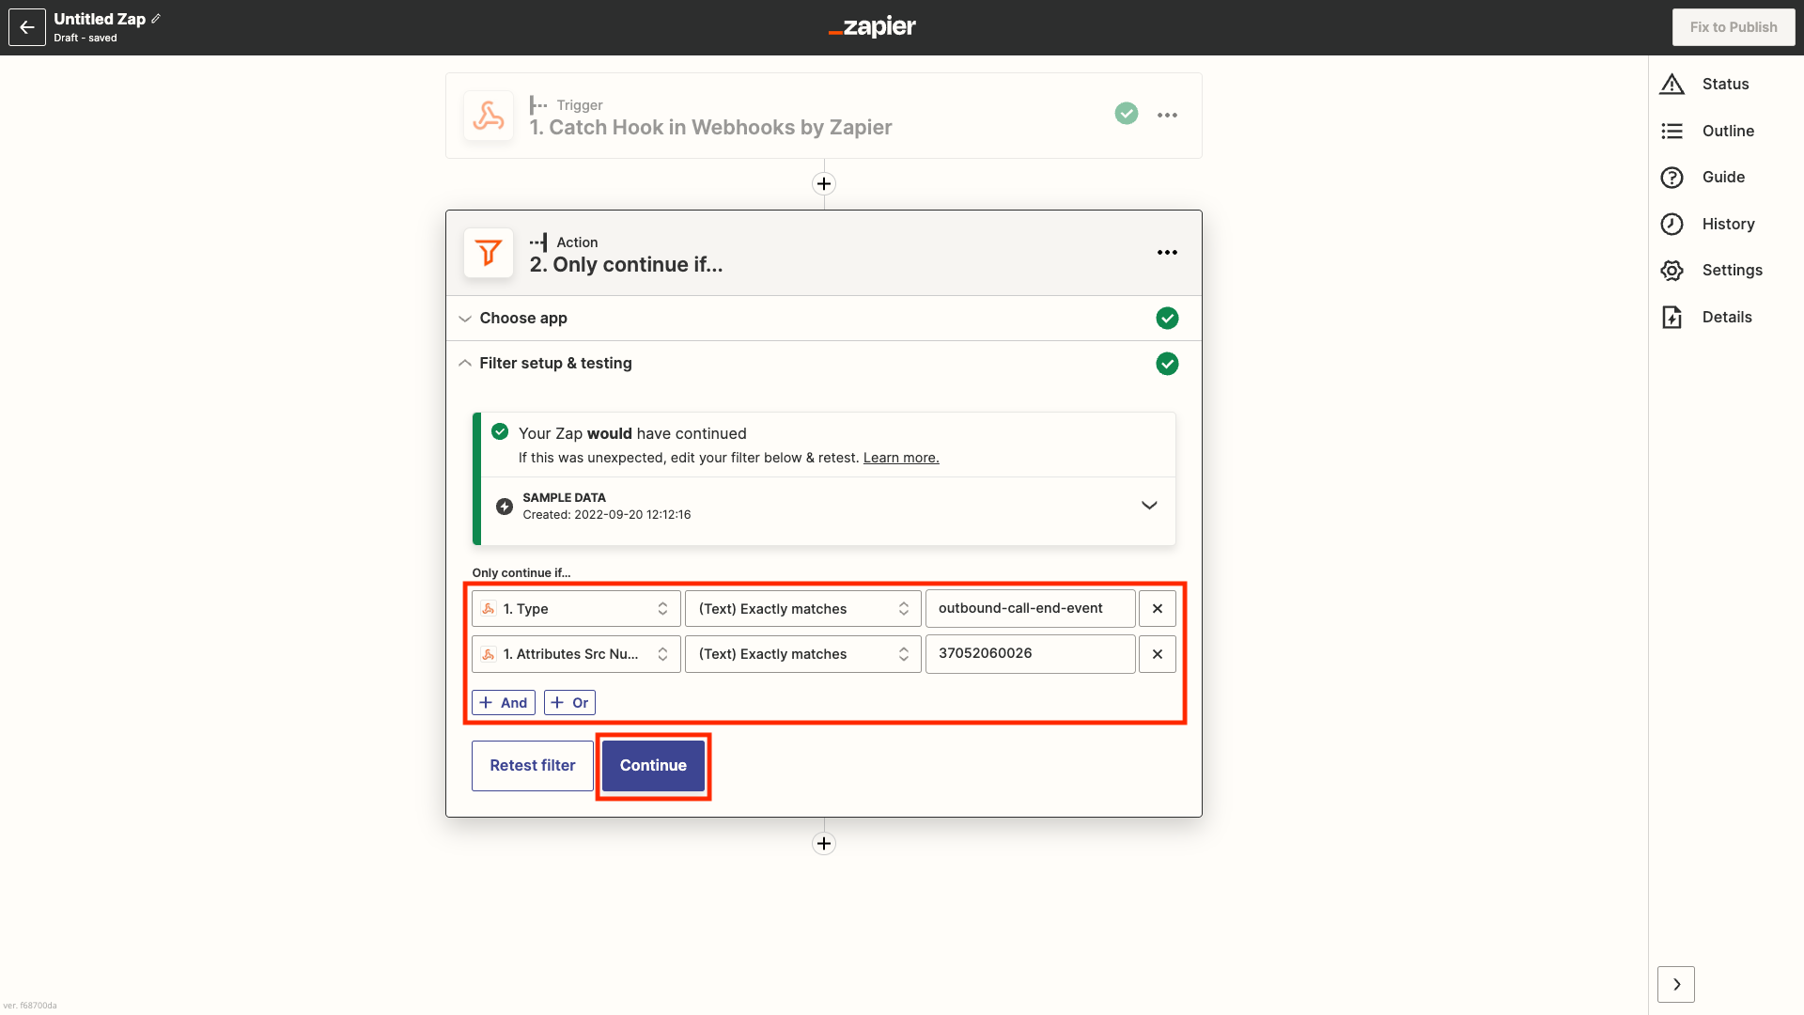The image size is (1804, 1015).
Task: Click the Filter app icon
Action: (x=489, y=253)
